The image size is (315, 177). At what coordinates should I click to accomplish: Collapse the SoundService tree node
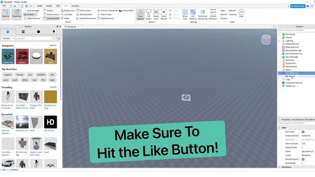(x=280, y=73)
